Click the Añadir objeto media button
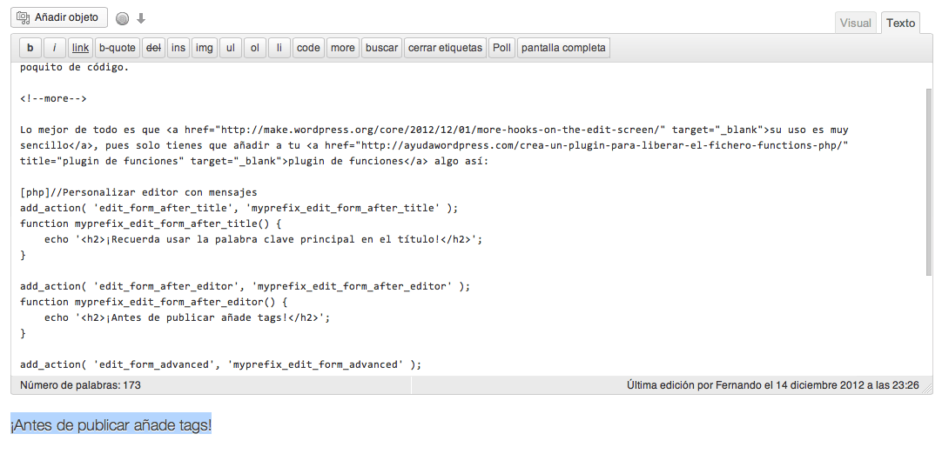Image resolution: width=942 pixels, height=454 pixels. [59, 17]
